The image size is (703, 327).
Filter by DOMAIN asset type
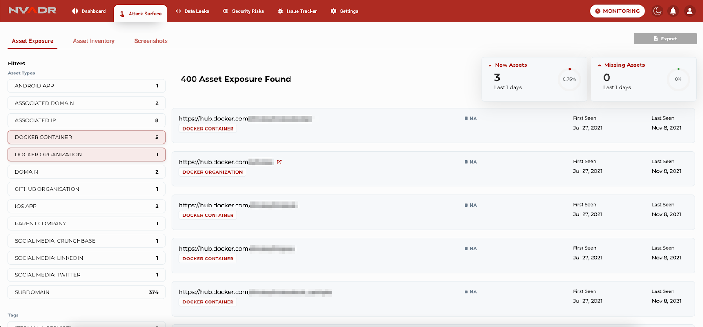pyautogui.click(x=87, y=172)
